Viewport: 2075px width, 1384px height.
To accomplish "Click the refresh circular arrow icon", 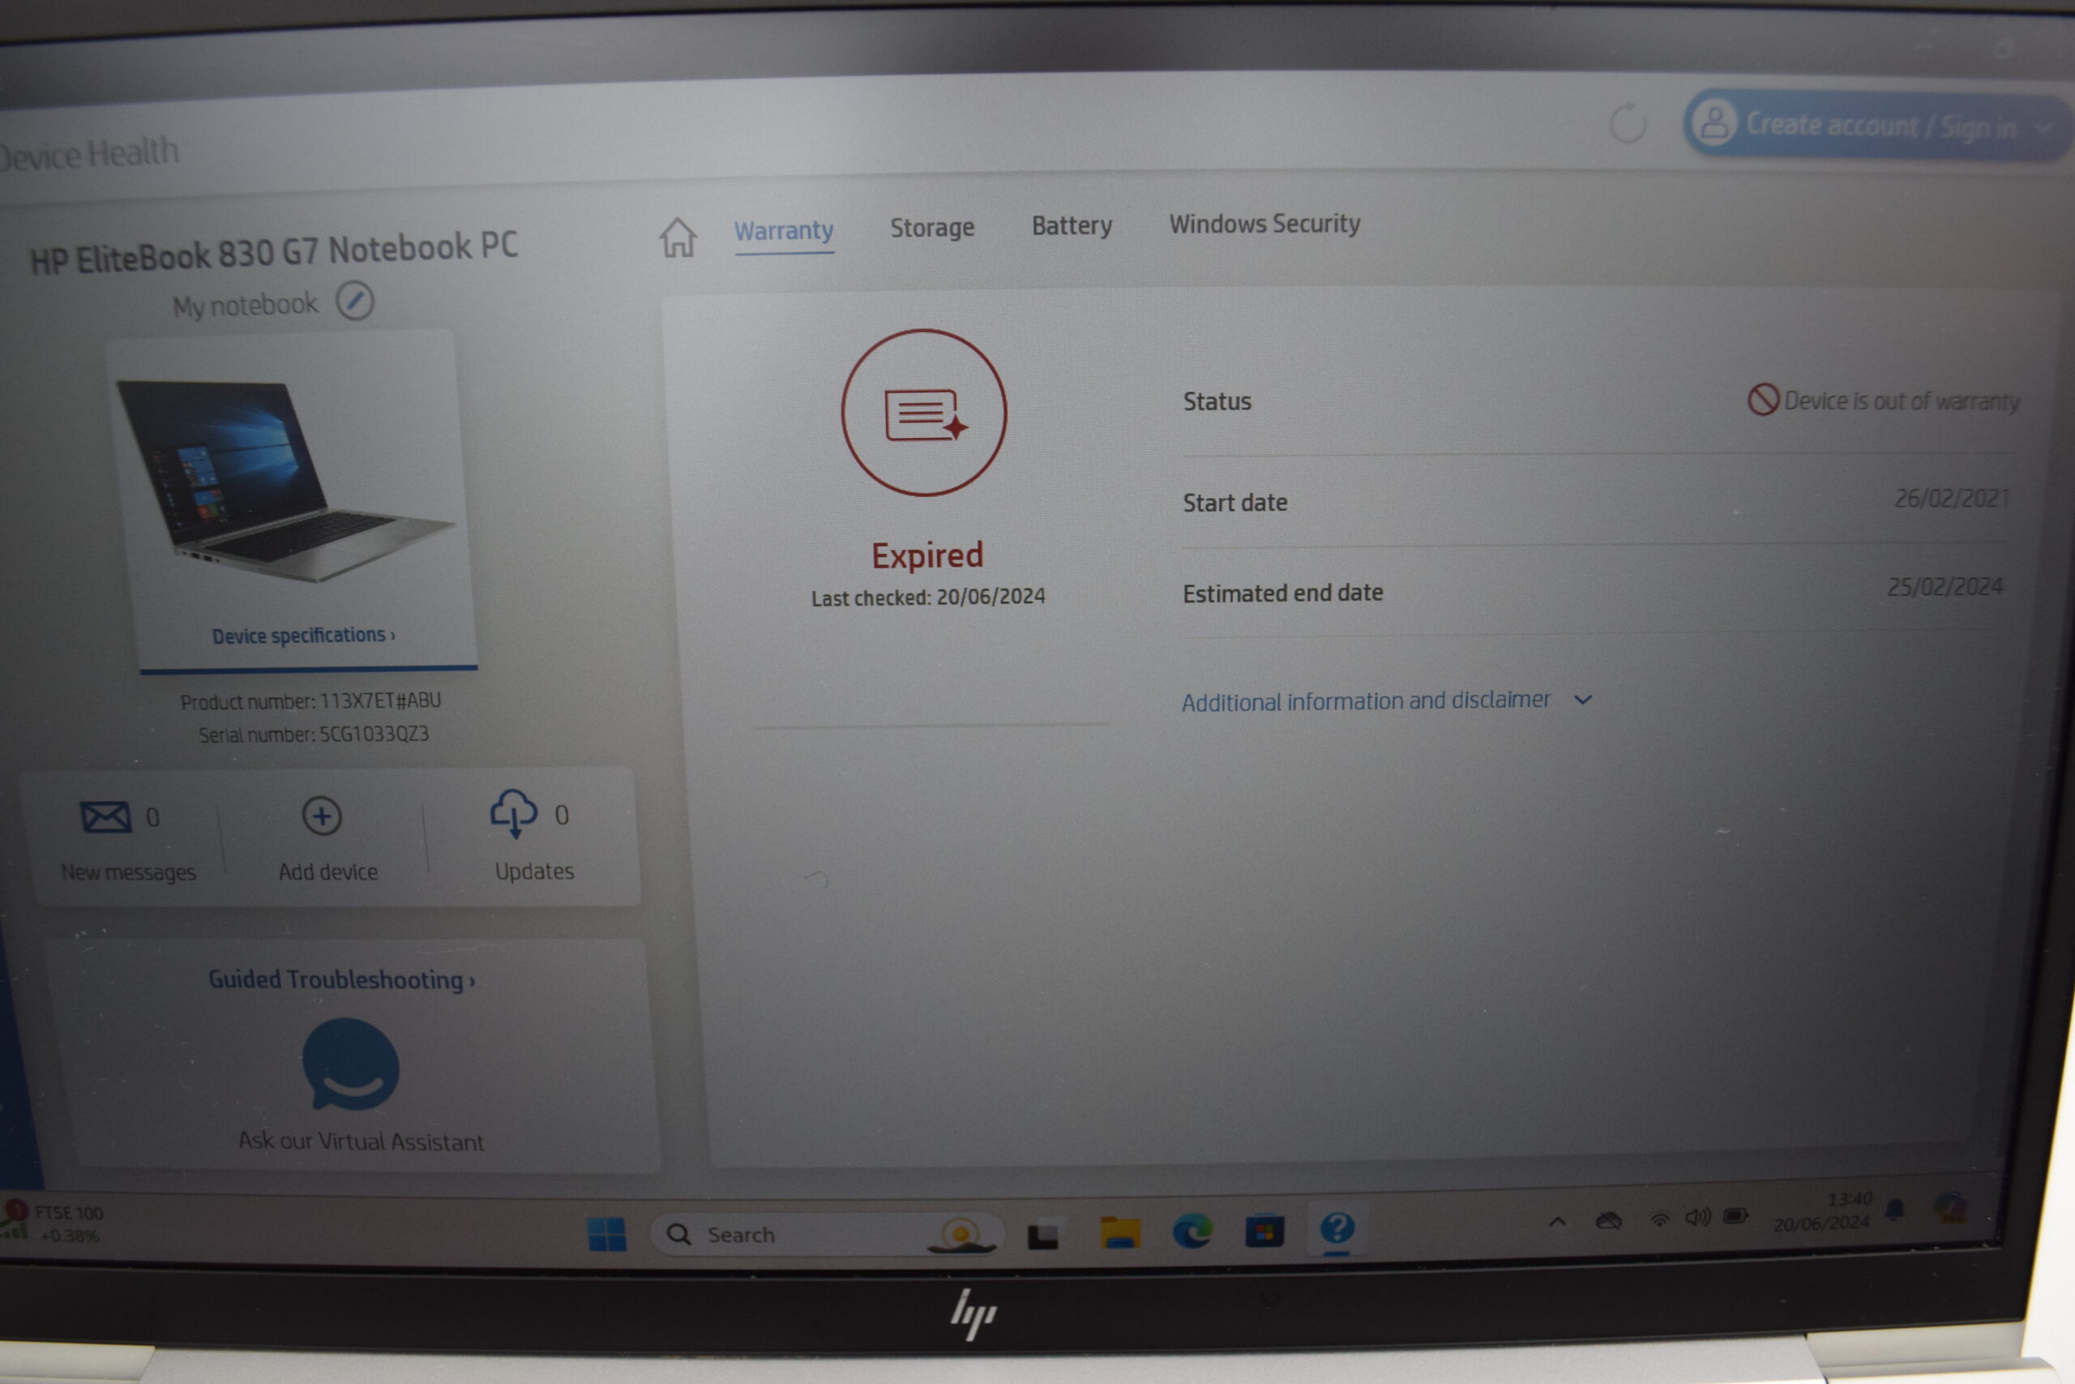I will 1628,122.
